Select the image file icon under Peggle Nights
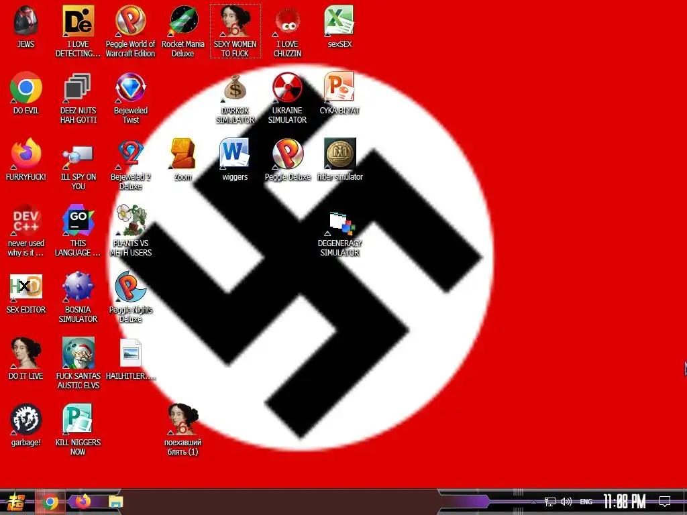Image resolution: width=687 pixels, height=515 pixels. pos(130,353)
